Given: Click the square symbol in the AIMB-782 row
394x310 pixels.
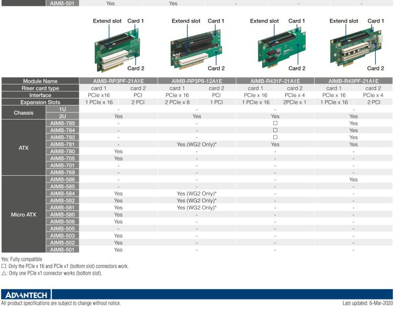Looking at the screenshot, I should click(x=275, y=137).
